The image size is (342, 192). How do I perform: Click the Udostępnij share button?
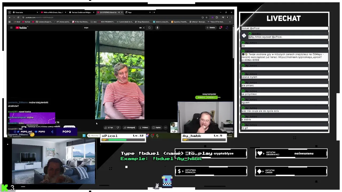point(129,127)
